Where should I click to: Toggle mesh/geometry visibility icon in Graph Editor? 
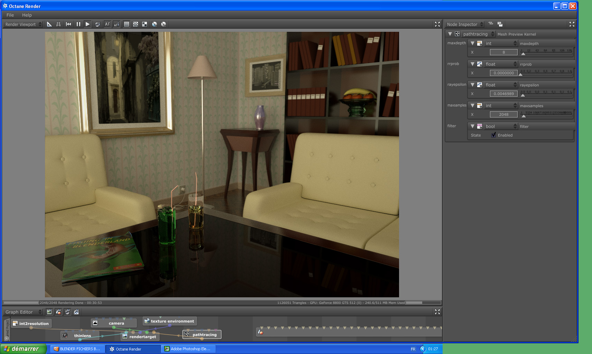coord(58,312)
